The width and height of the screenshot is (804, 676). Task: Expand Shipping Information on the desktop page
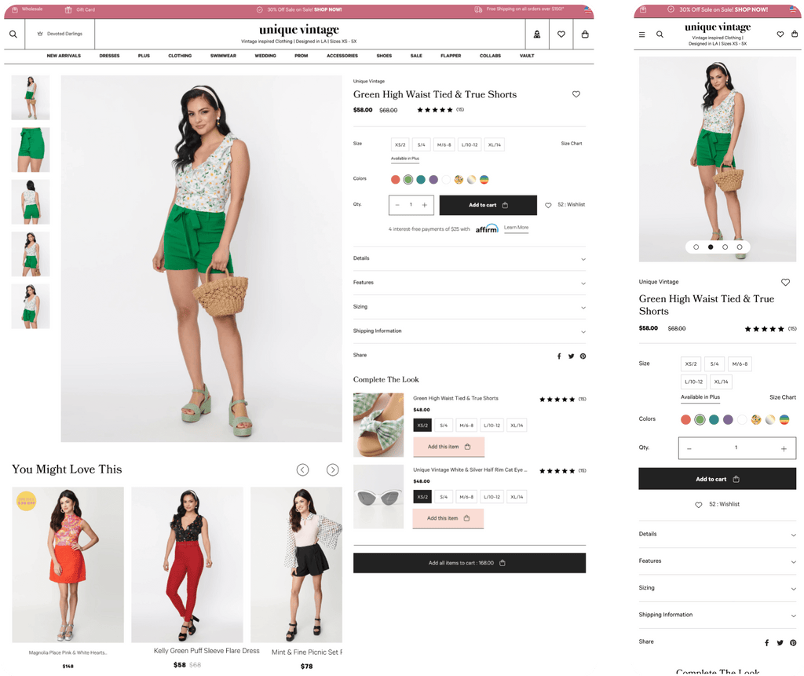469,331
